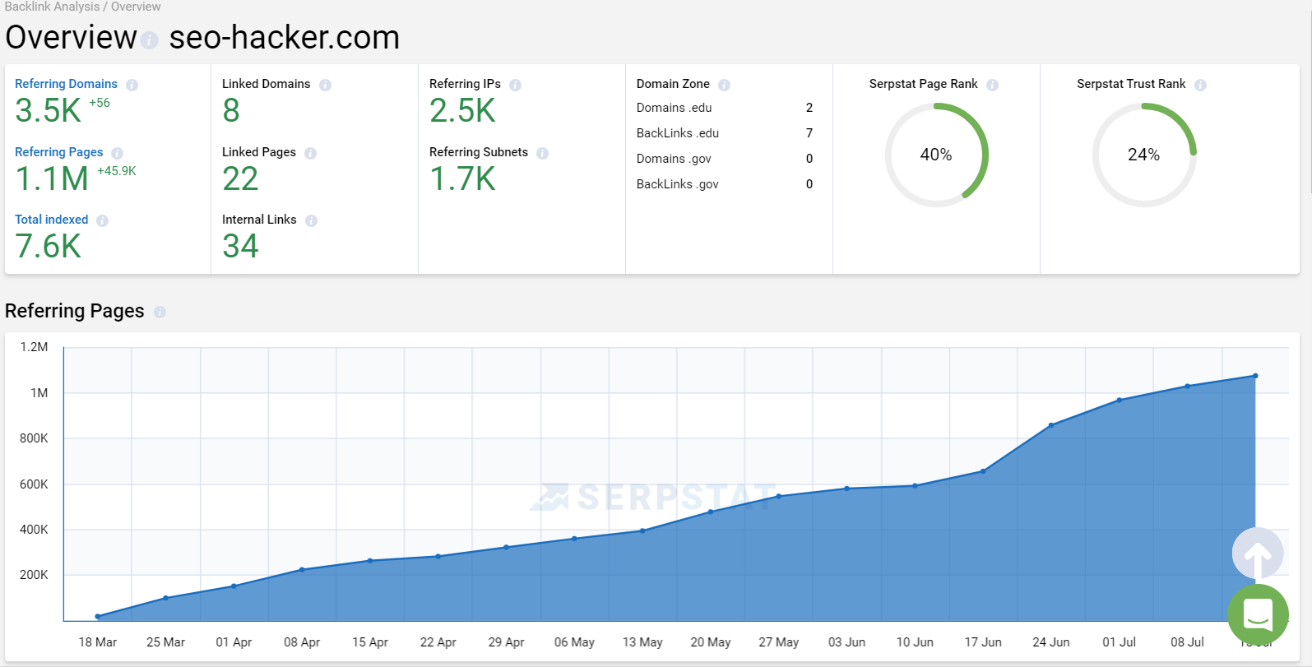The image size is (1312, 667).
Task: Go to Backlink Analysis breadcrumb
Action: click(x=51, y=7)
